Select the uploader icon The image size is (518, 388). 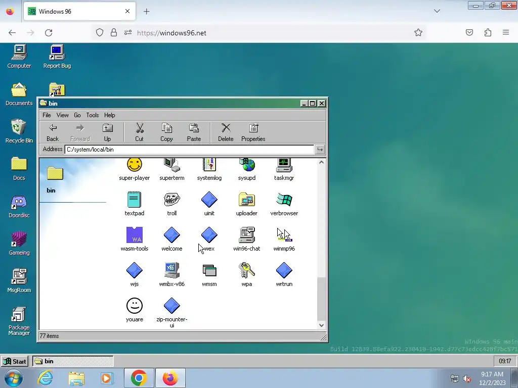pyautogui.click(x=247, y=200)
